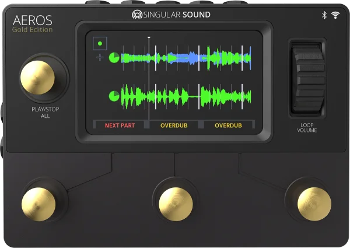Tap the middle OVERDUB label
The height and width of the screenshot is (248, 350).
pyautogui.click(x=174, y=125)
